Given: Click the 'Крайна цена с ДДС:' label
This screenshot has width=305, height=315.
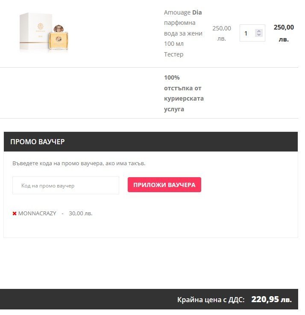Looking at the screenshot, I should pos(211,300).
